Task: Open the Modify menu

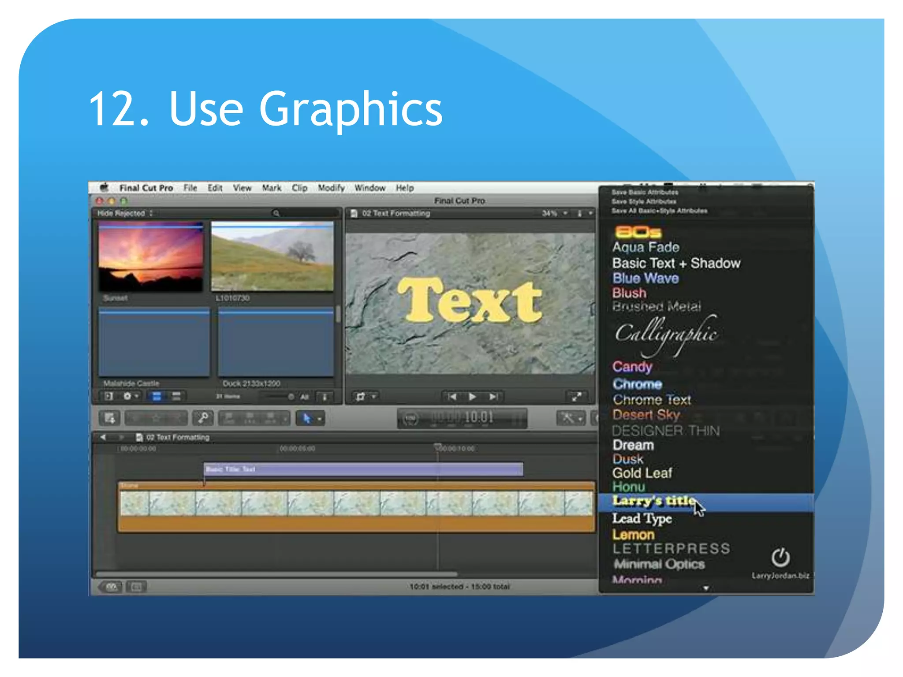Action: tap(331, 188)
